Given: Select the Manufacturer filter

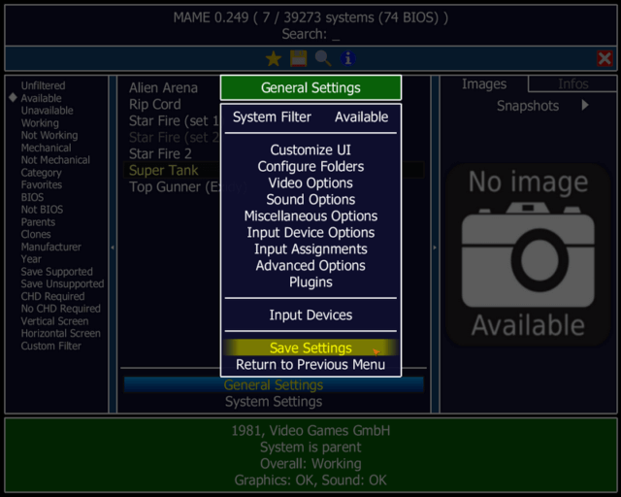Looking at the screenshot, I should pos(51,247).
